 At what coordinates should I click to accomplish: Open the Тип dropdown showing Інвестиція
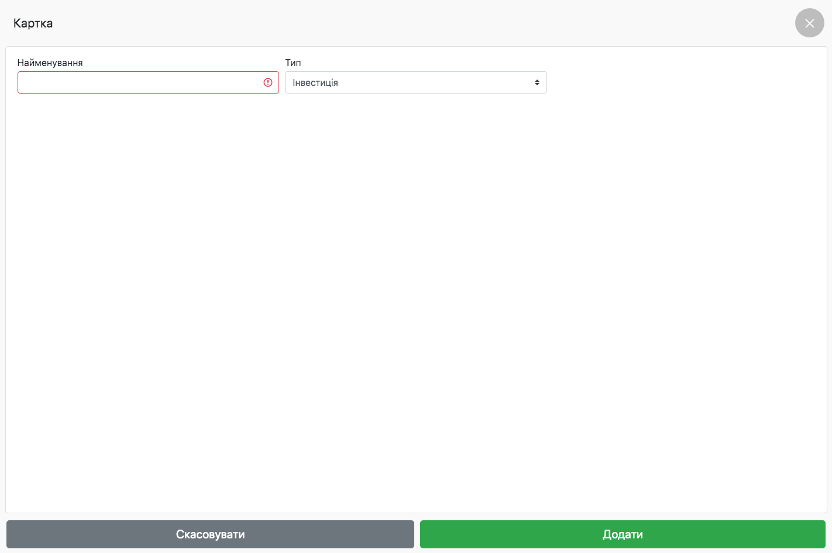[x=415, y=82]
